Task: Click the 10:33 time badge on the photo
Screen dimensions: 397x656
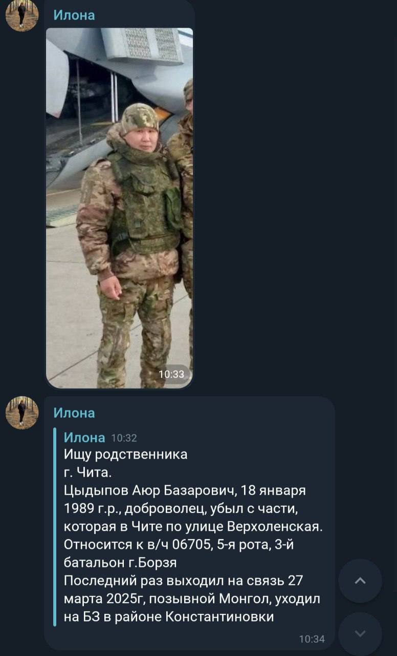Action: pos(171,374)
